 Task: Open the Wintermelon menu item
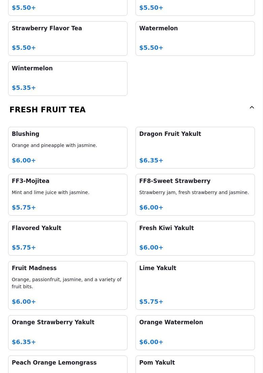click(x=68, y=78)
